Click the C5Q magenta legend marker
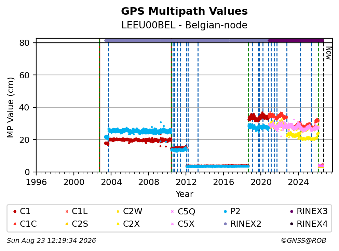The image size is (339, 251). (x=172, y=211)
